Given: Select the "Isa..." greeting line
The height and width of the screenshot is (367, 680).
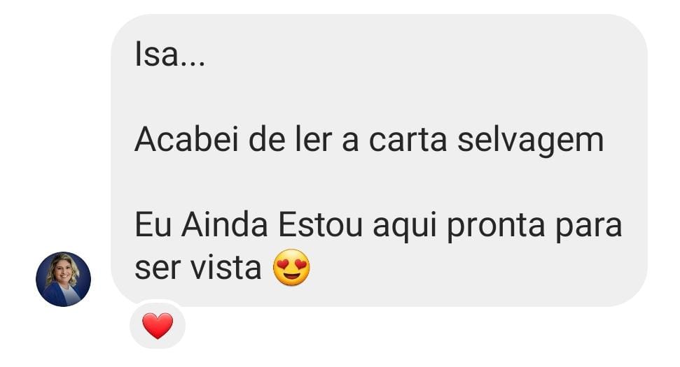Looking at the screenshot, I should pos(169,54).
